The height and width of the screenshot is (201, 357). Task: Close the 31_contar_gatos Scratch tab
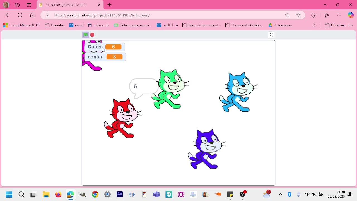99,5
